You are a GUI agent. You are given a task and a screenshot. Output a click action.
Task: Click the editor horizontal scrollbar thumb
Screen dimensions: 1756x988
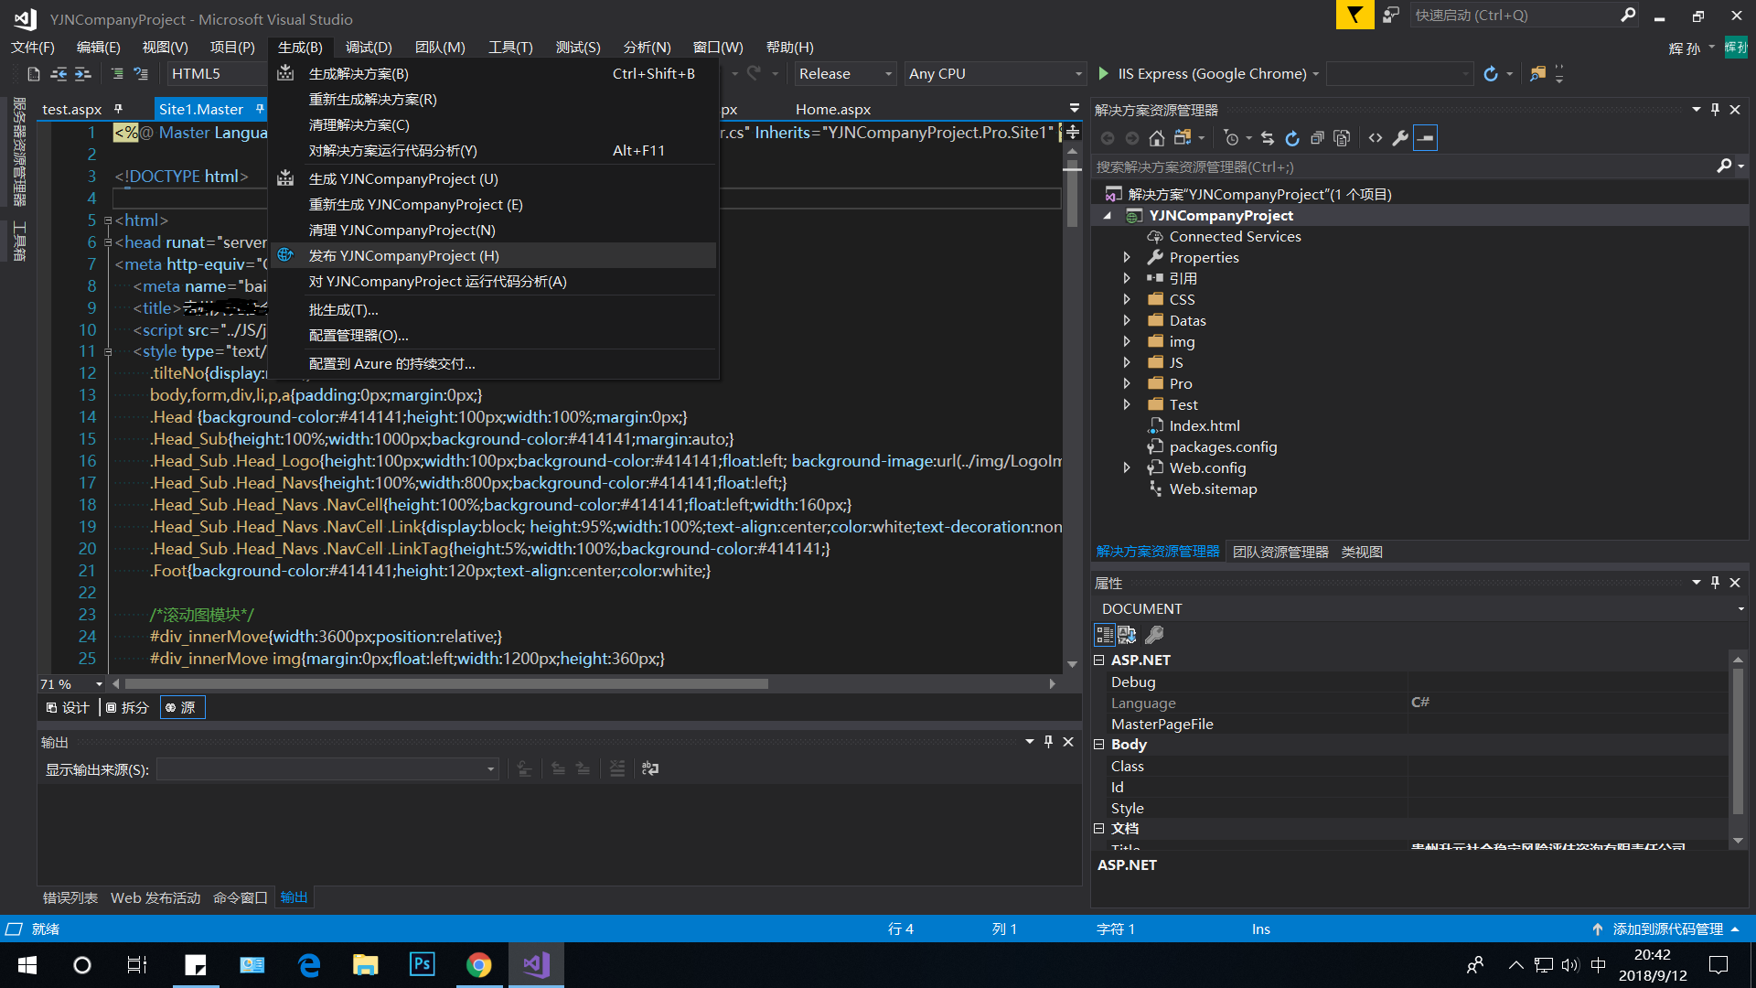[446, 684]
